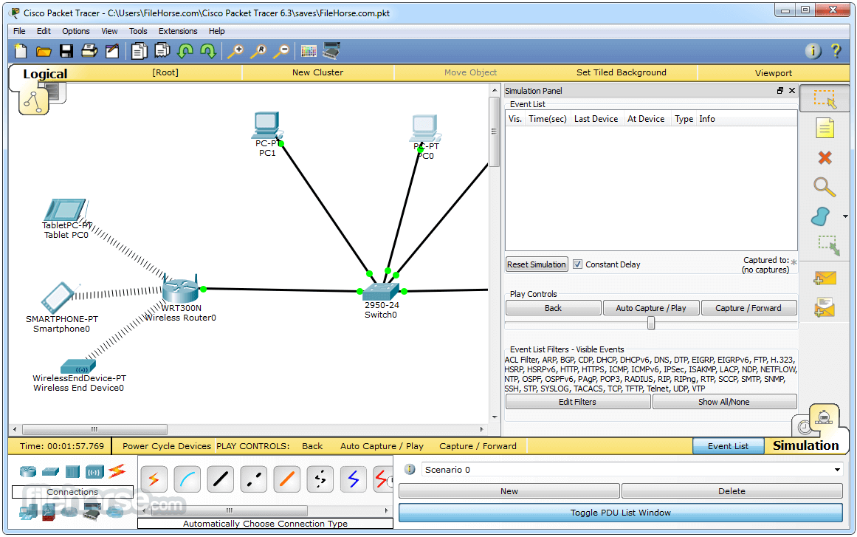
Task: Switch to Simulation mode tab
Action: pos(805,445)
